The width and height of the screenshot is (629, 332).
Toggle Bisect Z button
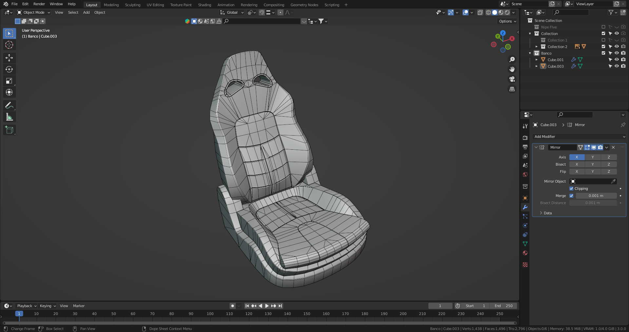609,164
